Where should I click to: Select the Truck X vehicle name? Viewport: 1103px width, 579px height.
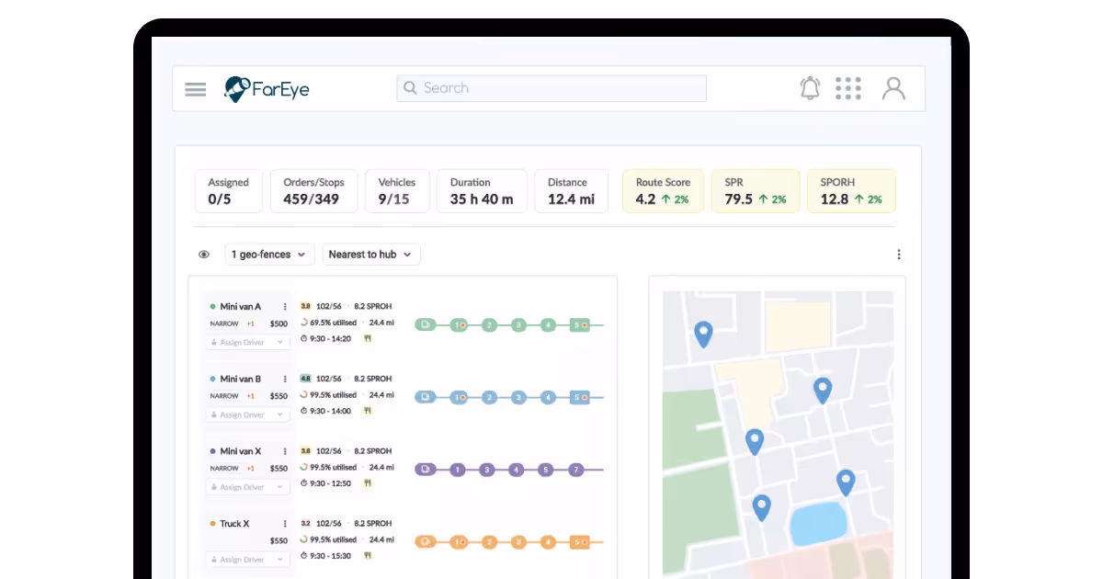(x=234, y=524)
